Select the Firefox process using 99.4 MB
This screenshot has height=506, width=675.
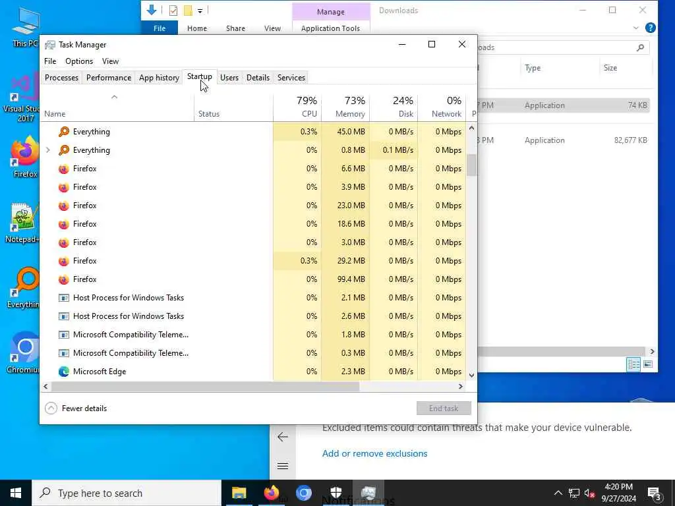coord(254,279)
